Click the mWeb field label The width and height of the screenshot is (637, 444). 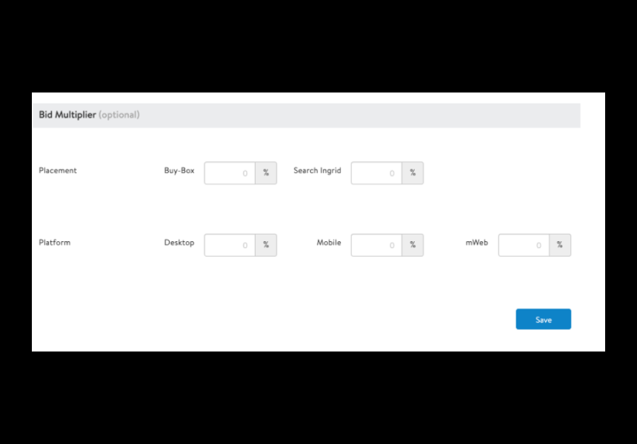(x=476, y=243)
